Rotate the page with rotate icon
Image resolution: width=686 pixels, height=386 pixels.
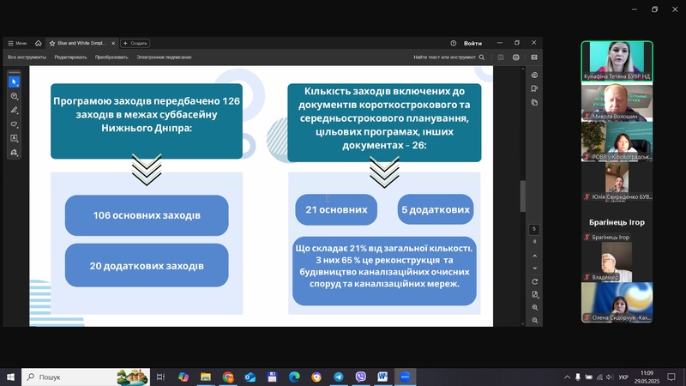534,282
